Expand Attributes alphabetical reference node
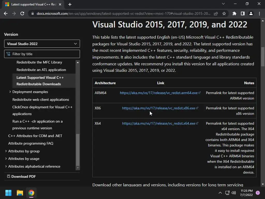The width and height of the screenshot is (265, 199). pyautogui.click(x=6, y=166)
